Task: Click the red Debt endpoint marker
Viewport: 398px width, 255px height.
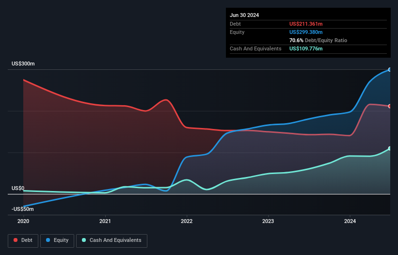Action: coord(390,106)
